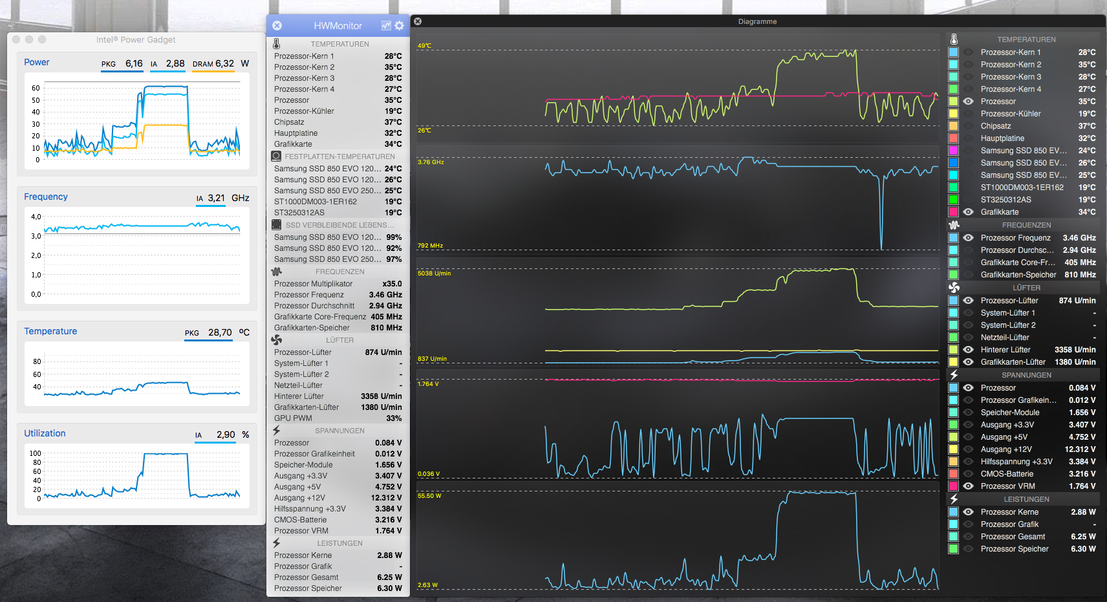Hide the Grafikkarte temperature graph via eye icon
Viewport: 1107px width, 602px height.
tap(968, 212)
